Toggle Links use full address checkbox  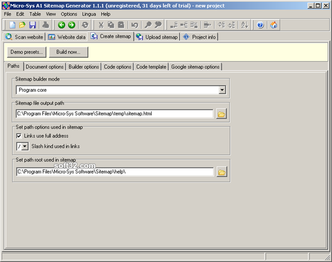point(19,136)
